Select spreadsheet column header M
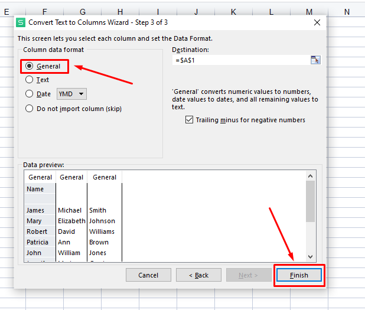The image size is (365, 310). [309, 12]
